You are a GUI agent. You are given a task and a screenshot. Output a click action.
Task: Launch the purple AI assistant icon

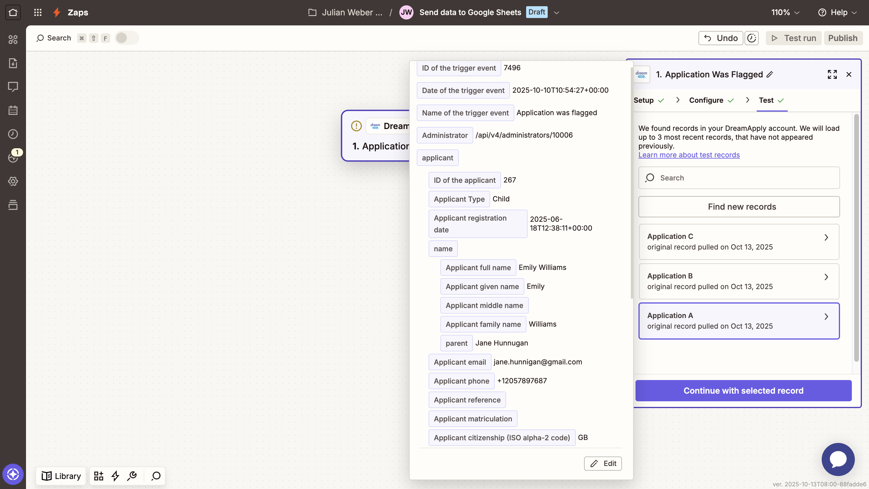13,474
